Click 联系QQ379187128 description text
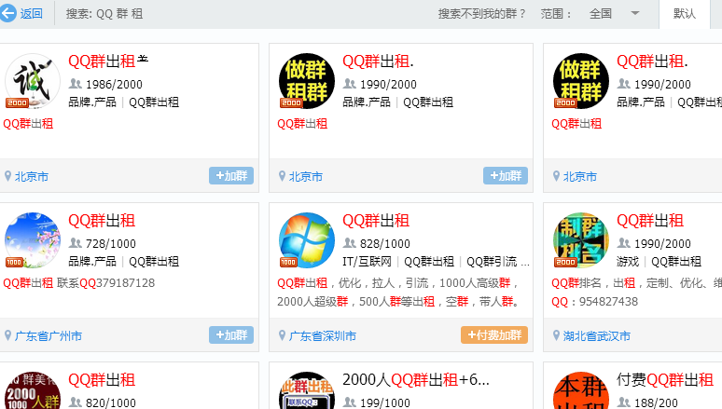The height and width of the screenshot is (409, 722). [x=106, y=282]
